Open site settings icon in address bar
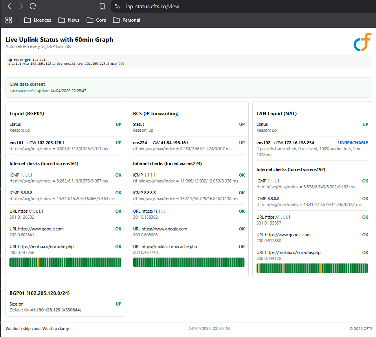The height and width of the screenshot is (337, 376). tap(117, 6)
